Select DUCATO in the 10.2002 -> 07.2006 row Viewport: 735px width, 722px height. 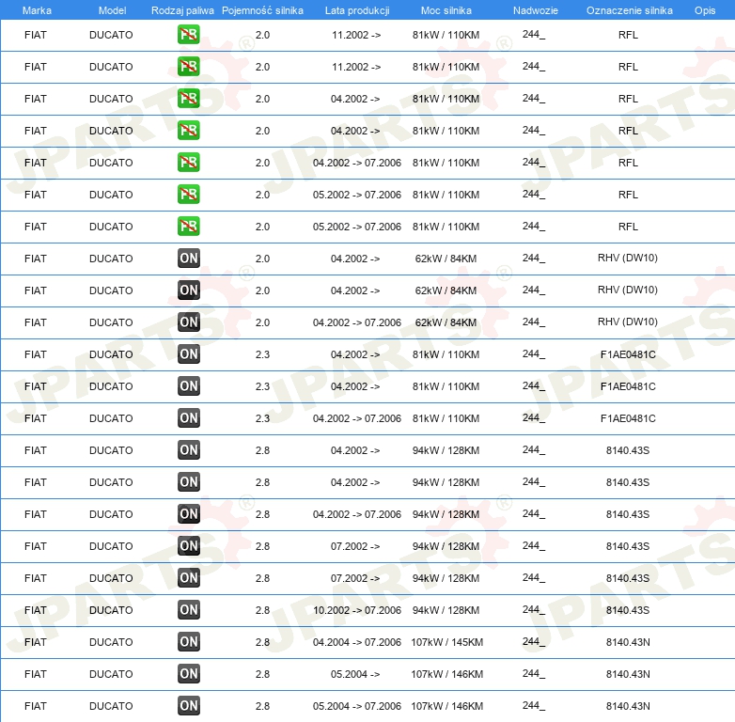pyautogui.click(x=111, y=610)
